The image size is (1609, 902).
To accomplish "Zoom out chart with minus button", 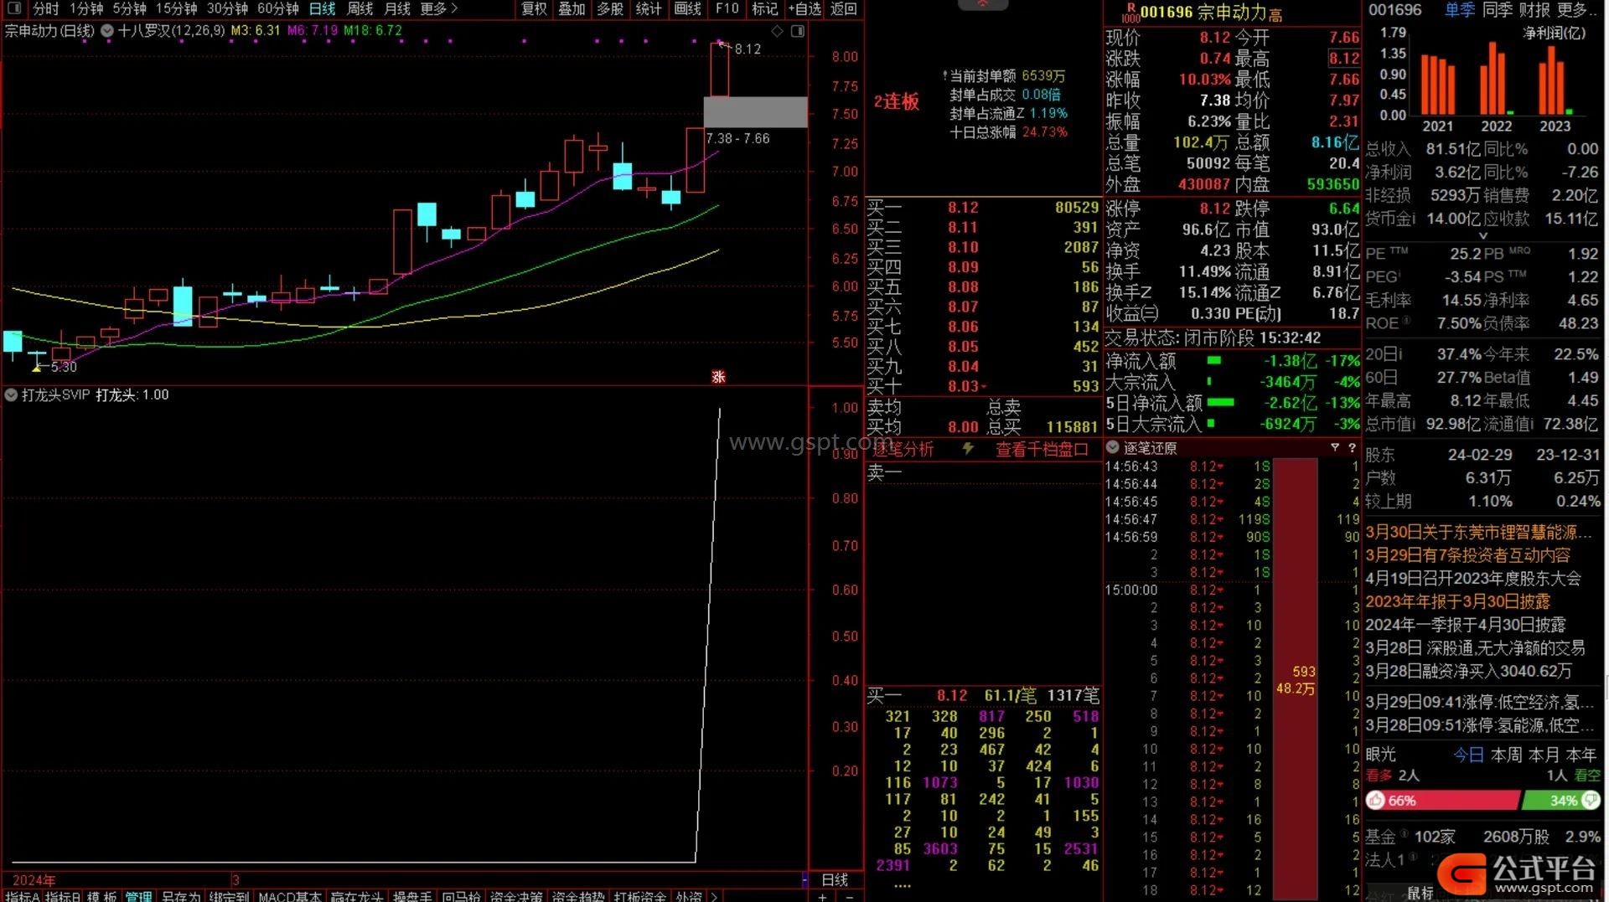I will [848, 896].
